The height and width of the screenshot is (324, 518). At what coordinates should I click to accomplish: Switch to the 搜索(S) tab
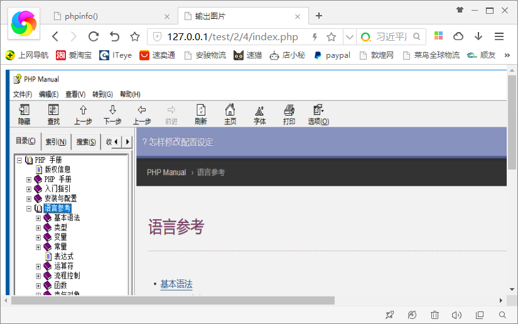(86, 142)
